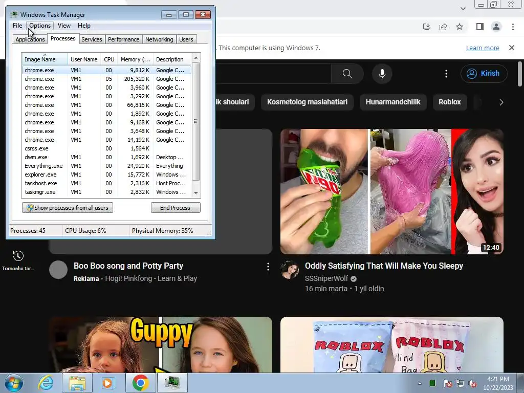Switch to the Applications tab

pyautogui.click(x=30, y=39)
